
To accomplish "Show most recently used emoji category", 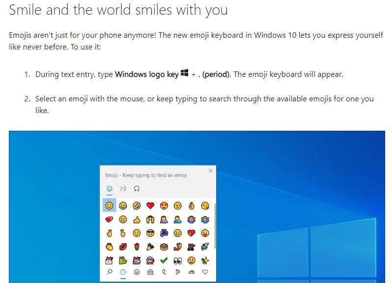I will [123, 272].
